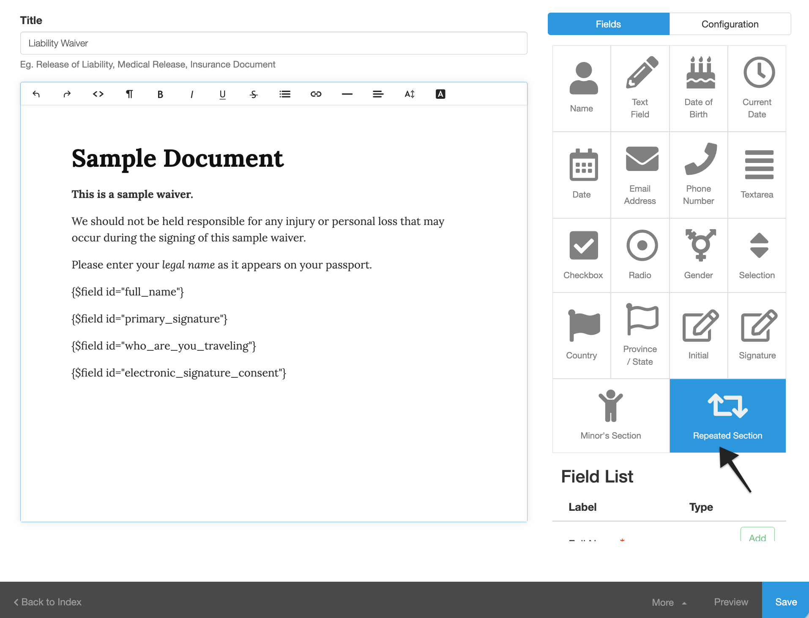Screen dimensions: 809x618
Task: Click the primary_signature field placeholder
Action: click(x=149, y=319)
